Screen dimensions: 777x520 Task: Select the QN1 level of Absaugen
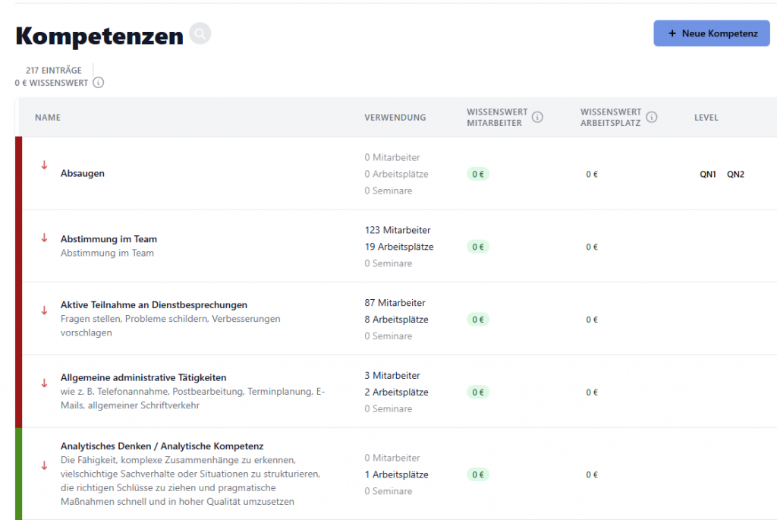pyautogui.click(x=707, y=175)
